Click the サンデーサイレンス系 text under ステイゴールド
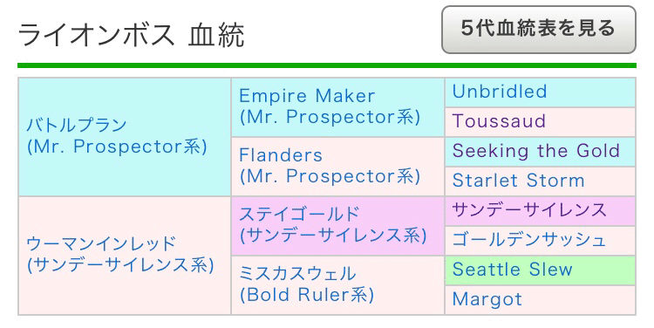The width and height of the screenshot is (654, 328). tap(333, 236)
